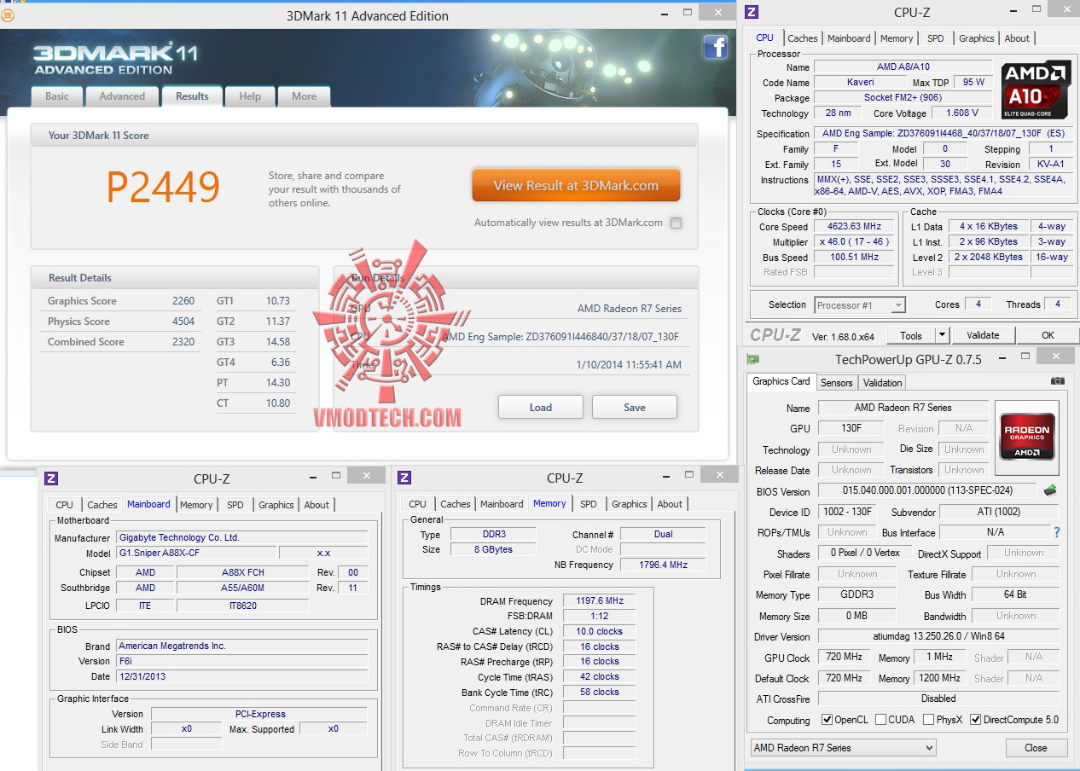
Task: Click the Mainboard CPU-Z window Z icon
Action: point(51,478)
